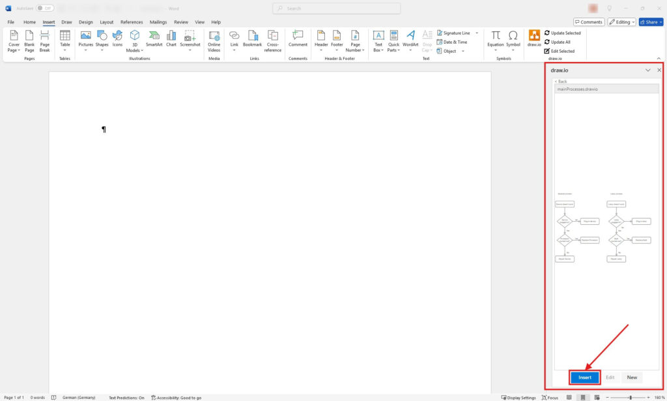Screen dimensions: 667x401
Task: Click the SmartArt icon
Action: pyautogui.click(x=154, y=38)
